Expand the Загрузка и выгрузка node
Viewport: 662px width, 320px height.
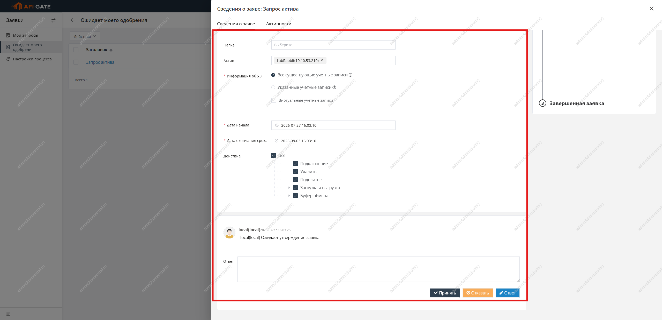tap(289, 188)
